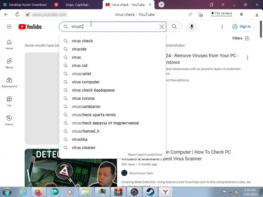Click the Sign in button
The height and width of the screenshot is (197, 263).
[x=242, y=27]
